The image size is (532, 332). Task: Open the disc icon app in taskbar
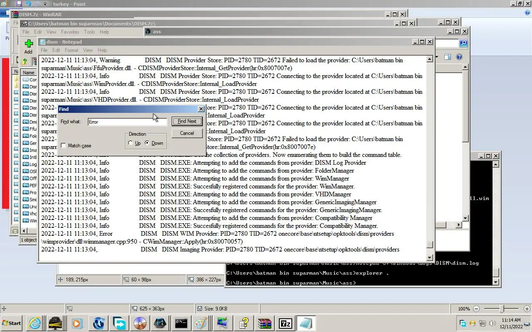pyautogui.click(x=140, y=323)
